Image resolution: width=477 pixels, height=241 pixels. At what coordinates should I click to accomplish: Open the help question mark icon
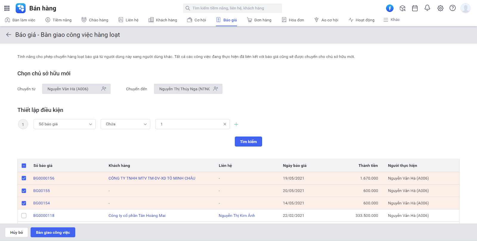(453, 8)
